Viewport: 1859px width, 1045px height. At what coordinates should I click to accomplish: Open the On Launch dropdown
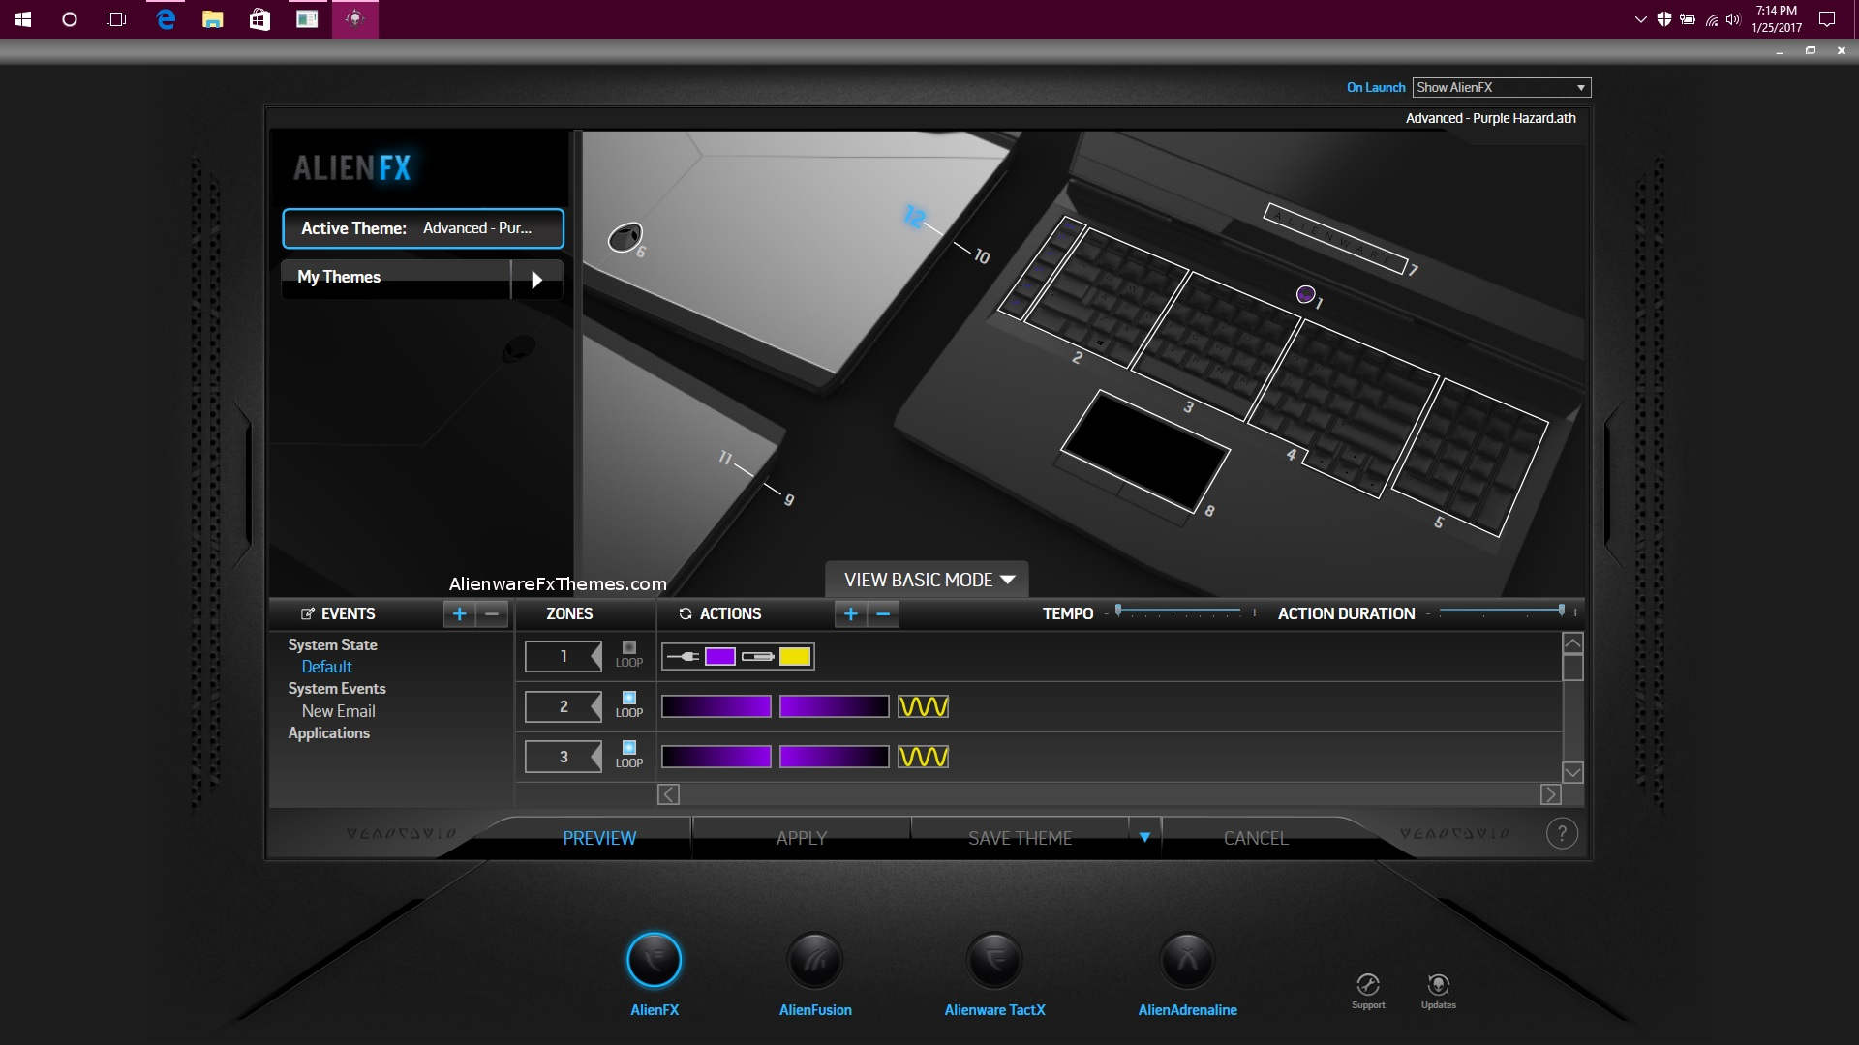click(1502, 87)
